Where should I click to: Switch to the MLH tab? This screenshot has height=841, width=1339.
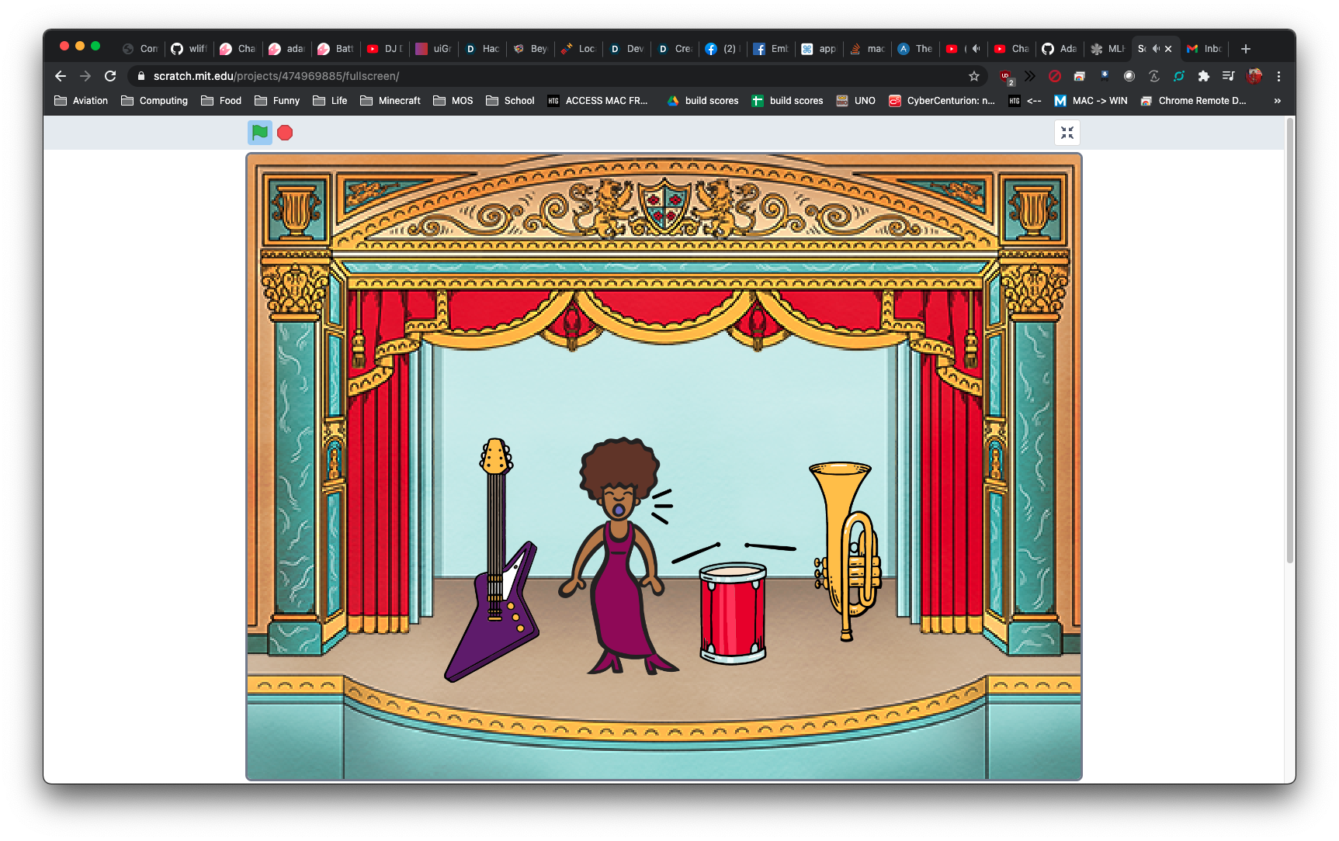[x=1108, y=49]
